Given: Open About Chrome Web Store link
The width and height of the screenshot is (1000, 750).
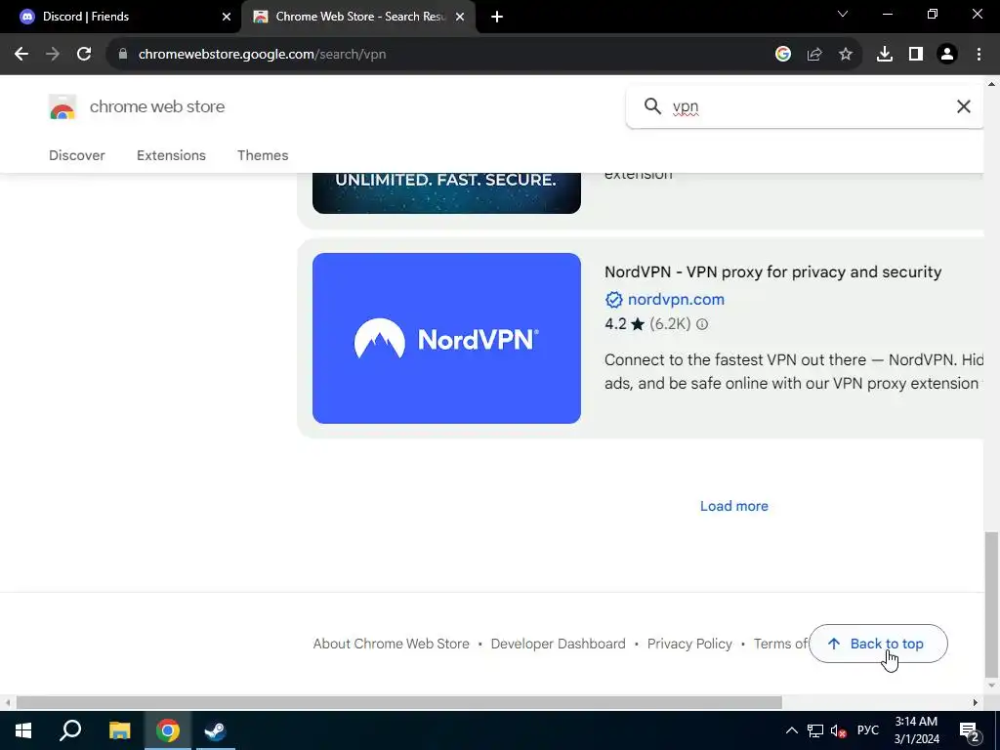Looking at the screenshot, I should click(391, 644).
